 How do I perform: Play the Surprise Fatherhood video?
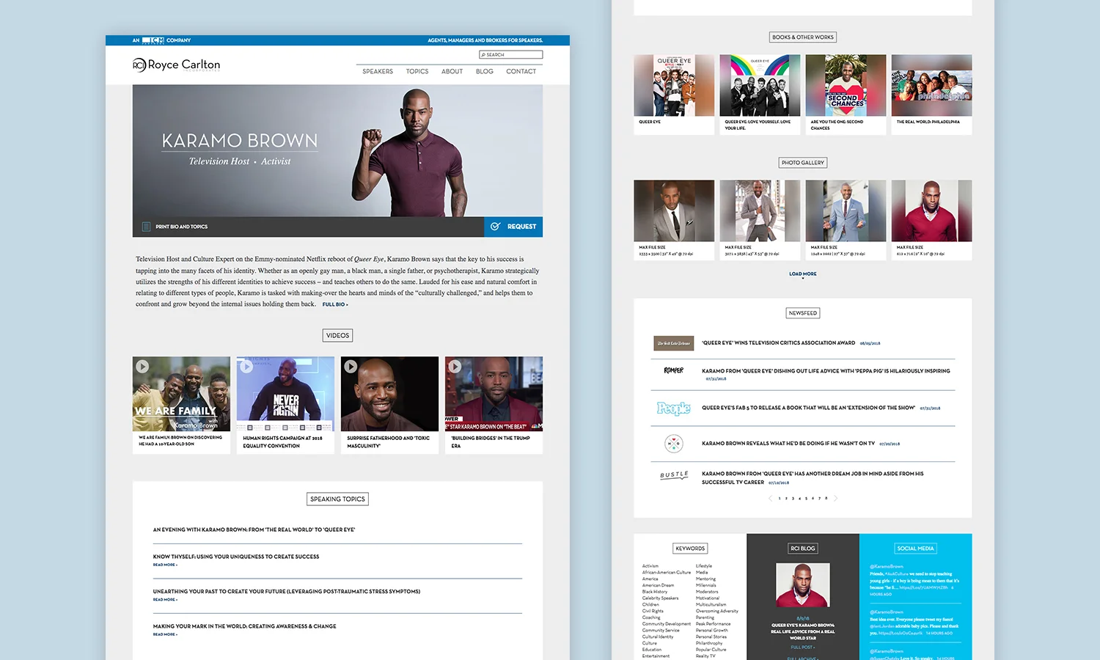point(351,367)
